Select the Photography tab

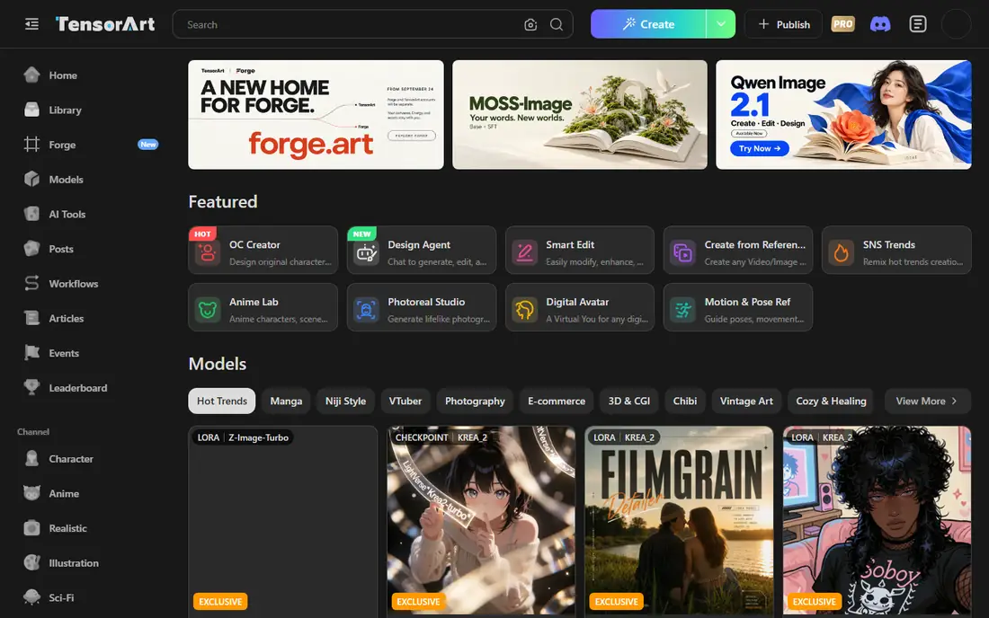475,402
